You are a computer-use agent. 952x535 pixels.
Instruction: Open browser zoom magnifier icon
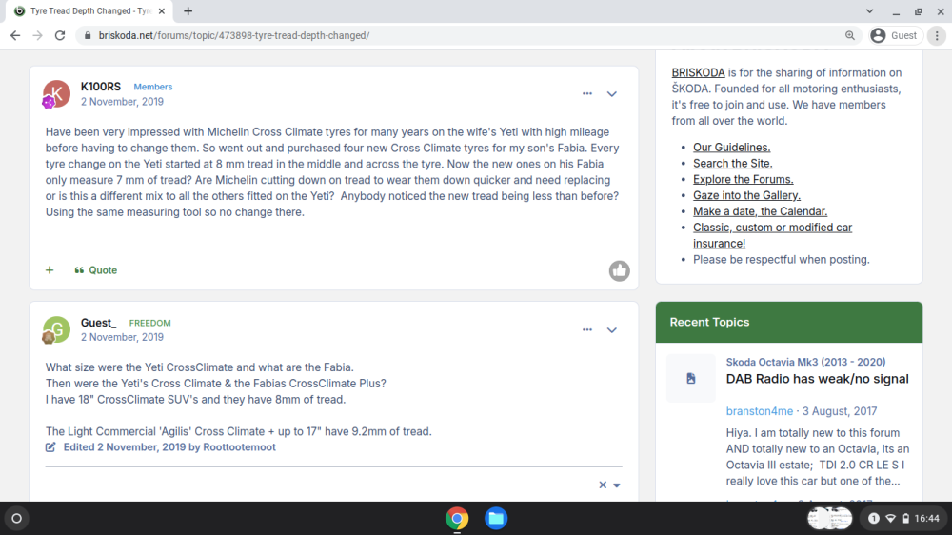click(x=850, y=35)
